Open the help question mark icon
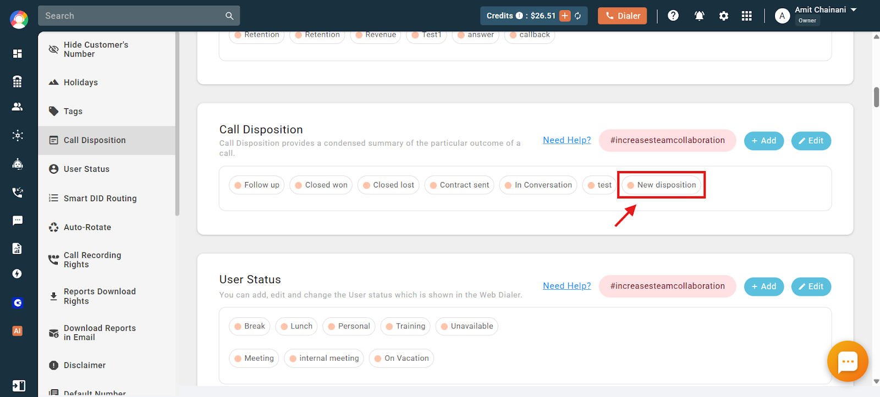 click(x=673, y=16)
